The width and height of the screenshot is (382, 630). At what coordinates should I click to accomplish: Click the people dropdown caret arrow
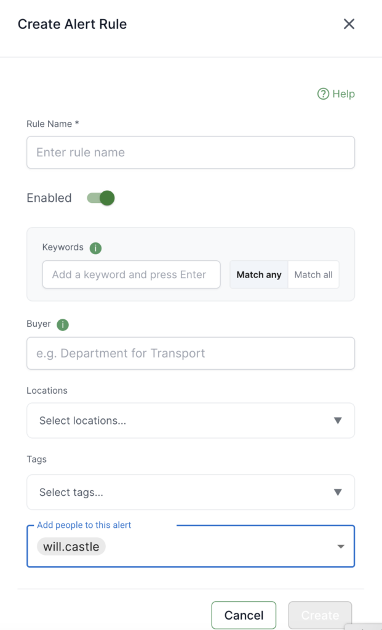tap(341, 547)
